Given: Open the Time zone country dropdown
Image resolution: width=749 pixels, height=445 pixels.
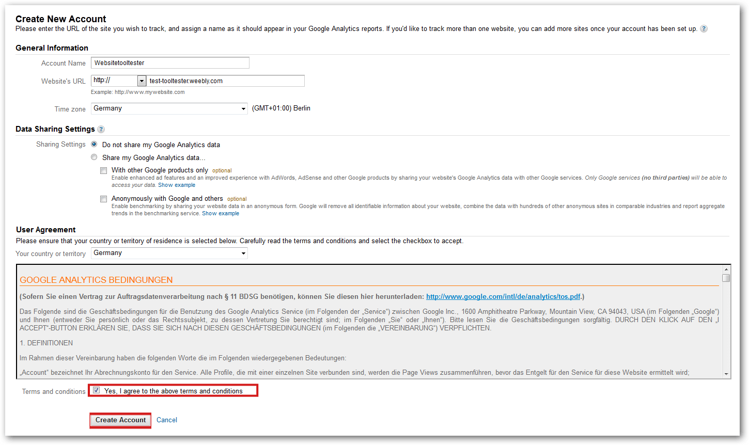Looking at the screenshot, I should click(x=169, y=108).
